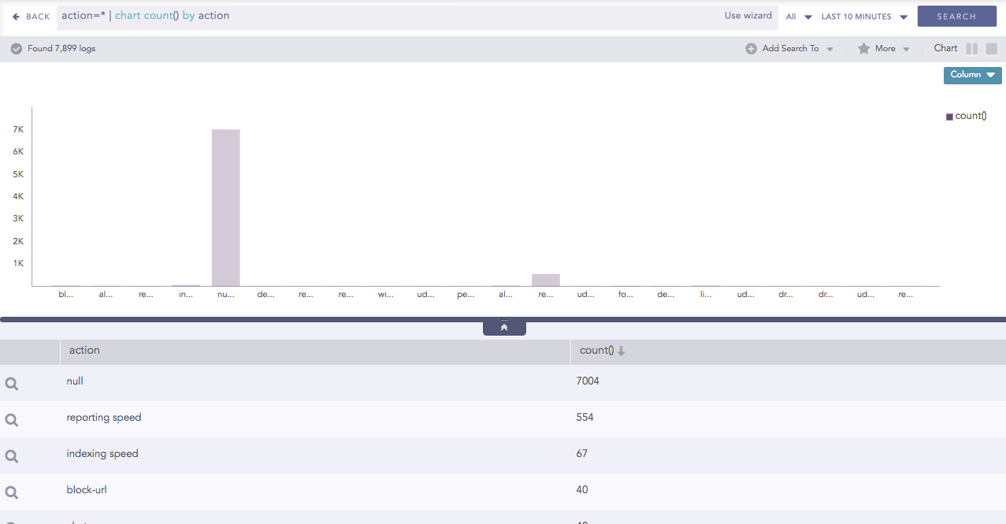The image size is (1006, 524).
Task: Switch to split chart view icon
Action: [972, 49]
